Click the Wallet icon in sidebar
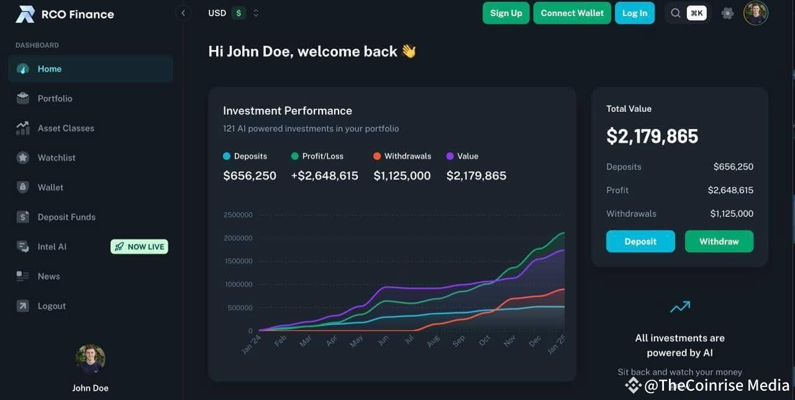The width and height of the screenshot is (795, 400). tap(22, 187)
